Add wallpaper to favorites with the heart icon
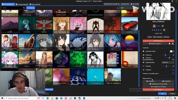 [x=164, y=30]
